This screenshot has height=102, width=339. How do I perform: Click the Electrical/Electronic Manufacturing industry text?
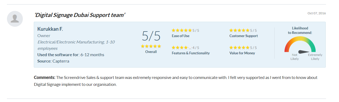click(x=76, y=45)
